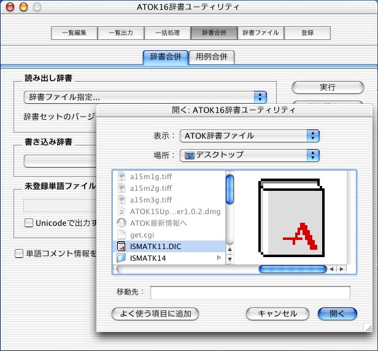Click the desktop icon in 場所 popup
The width and height of the screenshot is (378, 351).
190,156
